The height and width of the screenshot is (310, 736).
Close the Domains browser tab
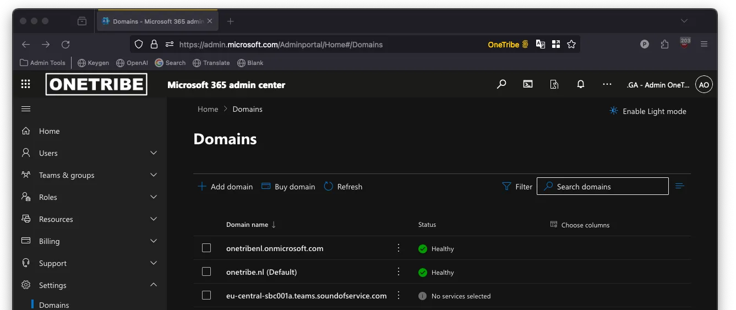pos(210,21)
